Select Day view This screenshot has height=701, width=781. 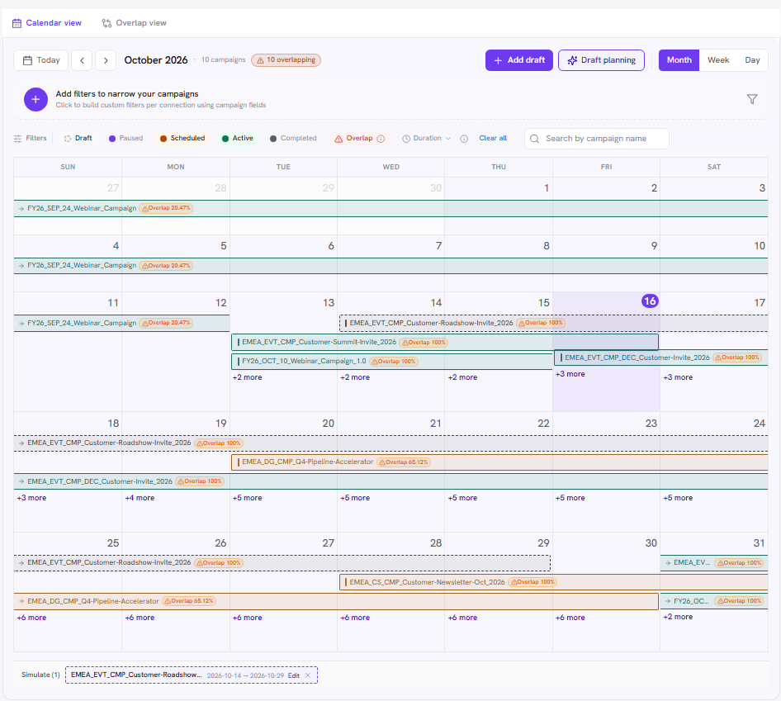[752, 60]
